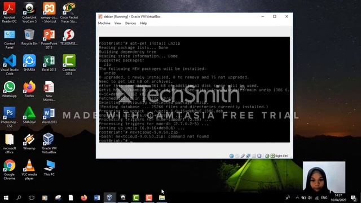Select Cisco Packet Tracer Student desktop icon
The image size is (361, 203).
coord(69,12)
